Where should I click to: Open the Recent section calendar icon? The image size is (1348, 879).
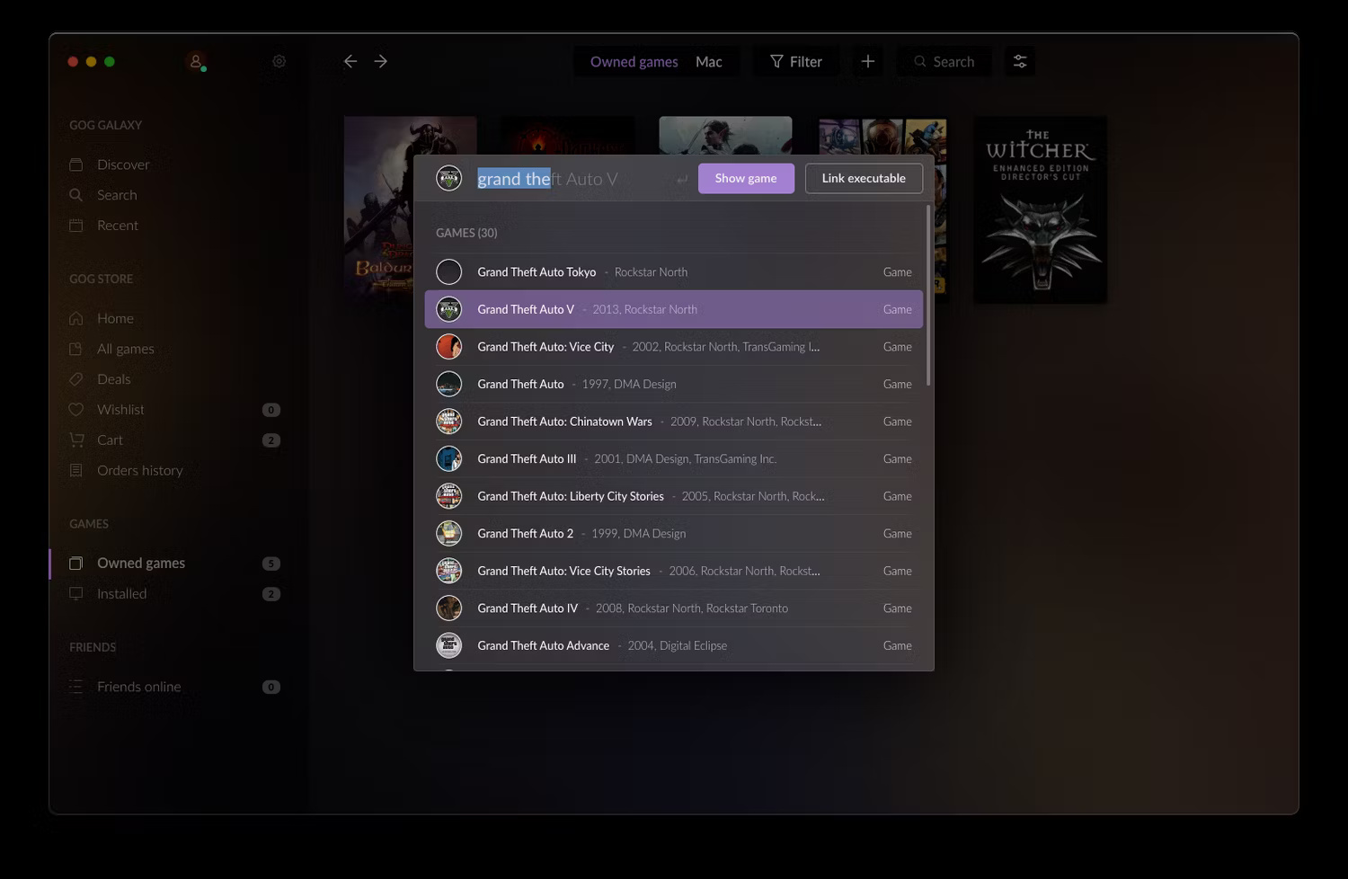click(77, 226)
